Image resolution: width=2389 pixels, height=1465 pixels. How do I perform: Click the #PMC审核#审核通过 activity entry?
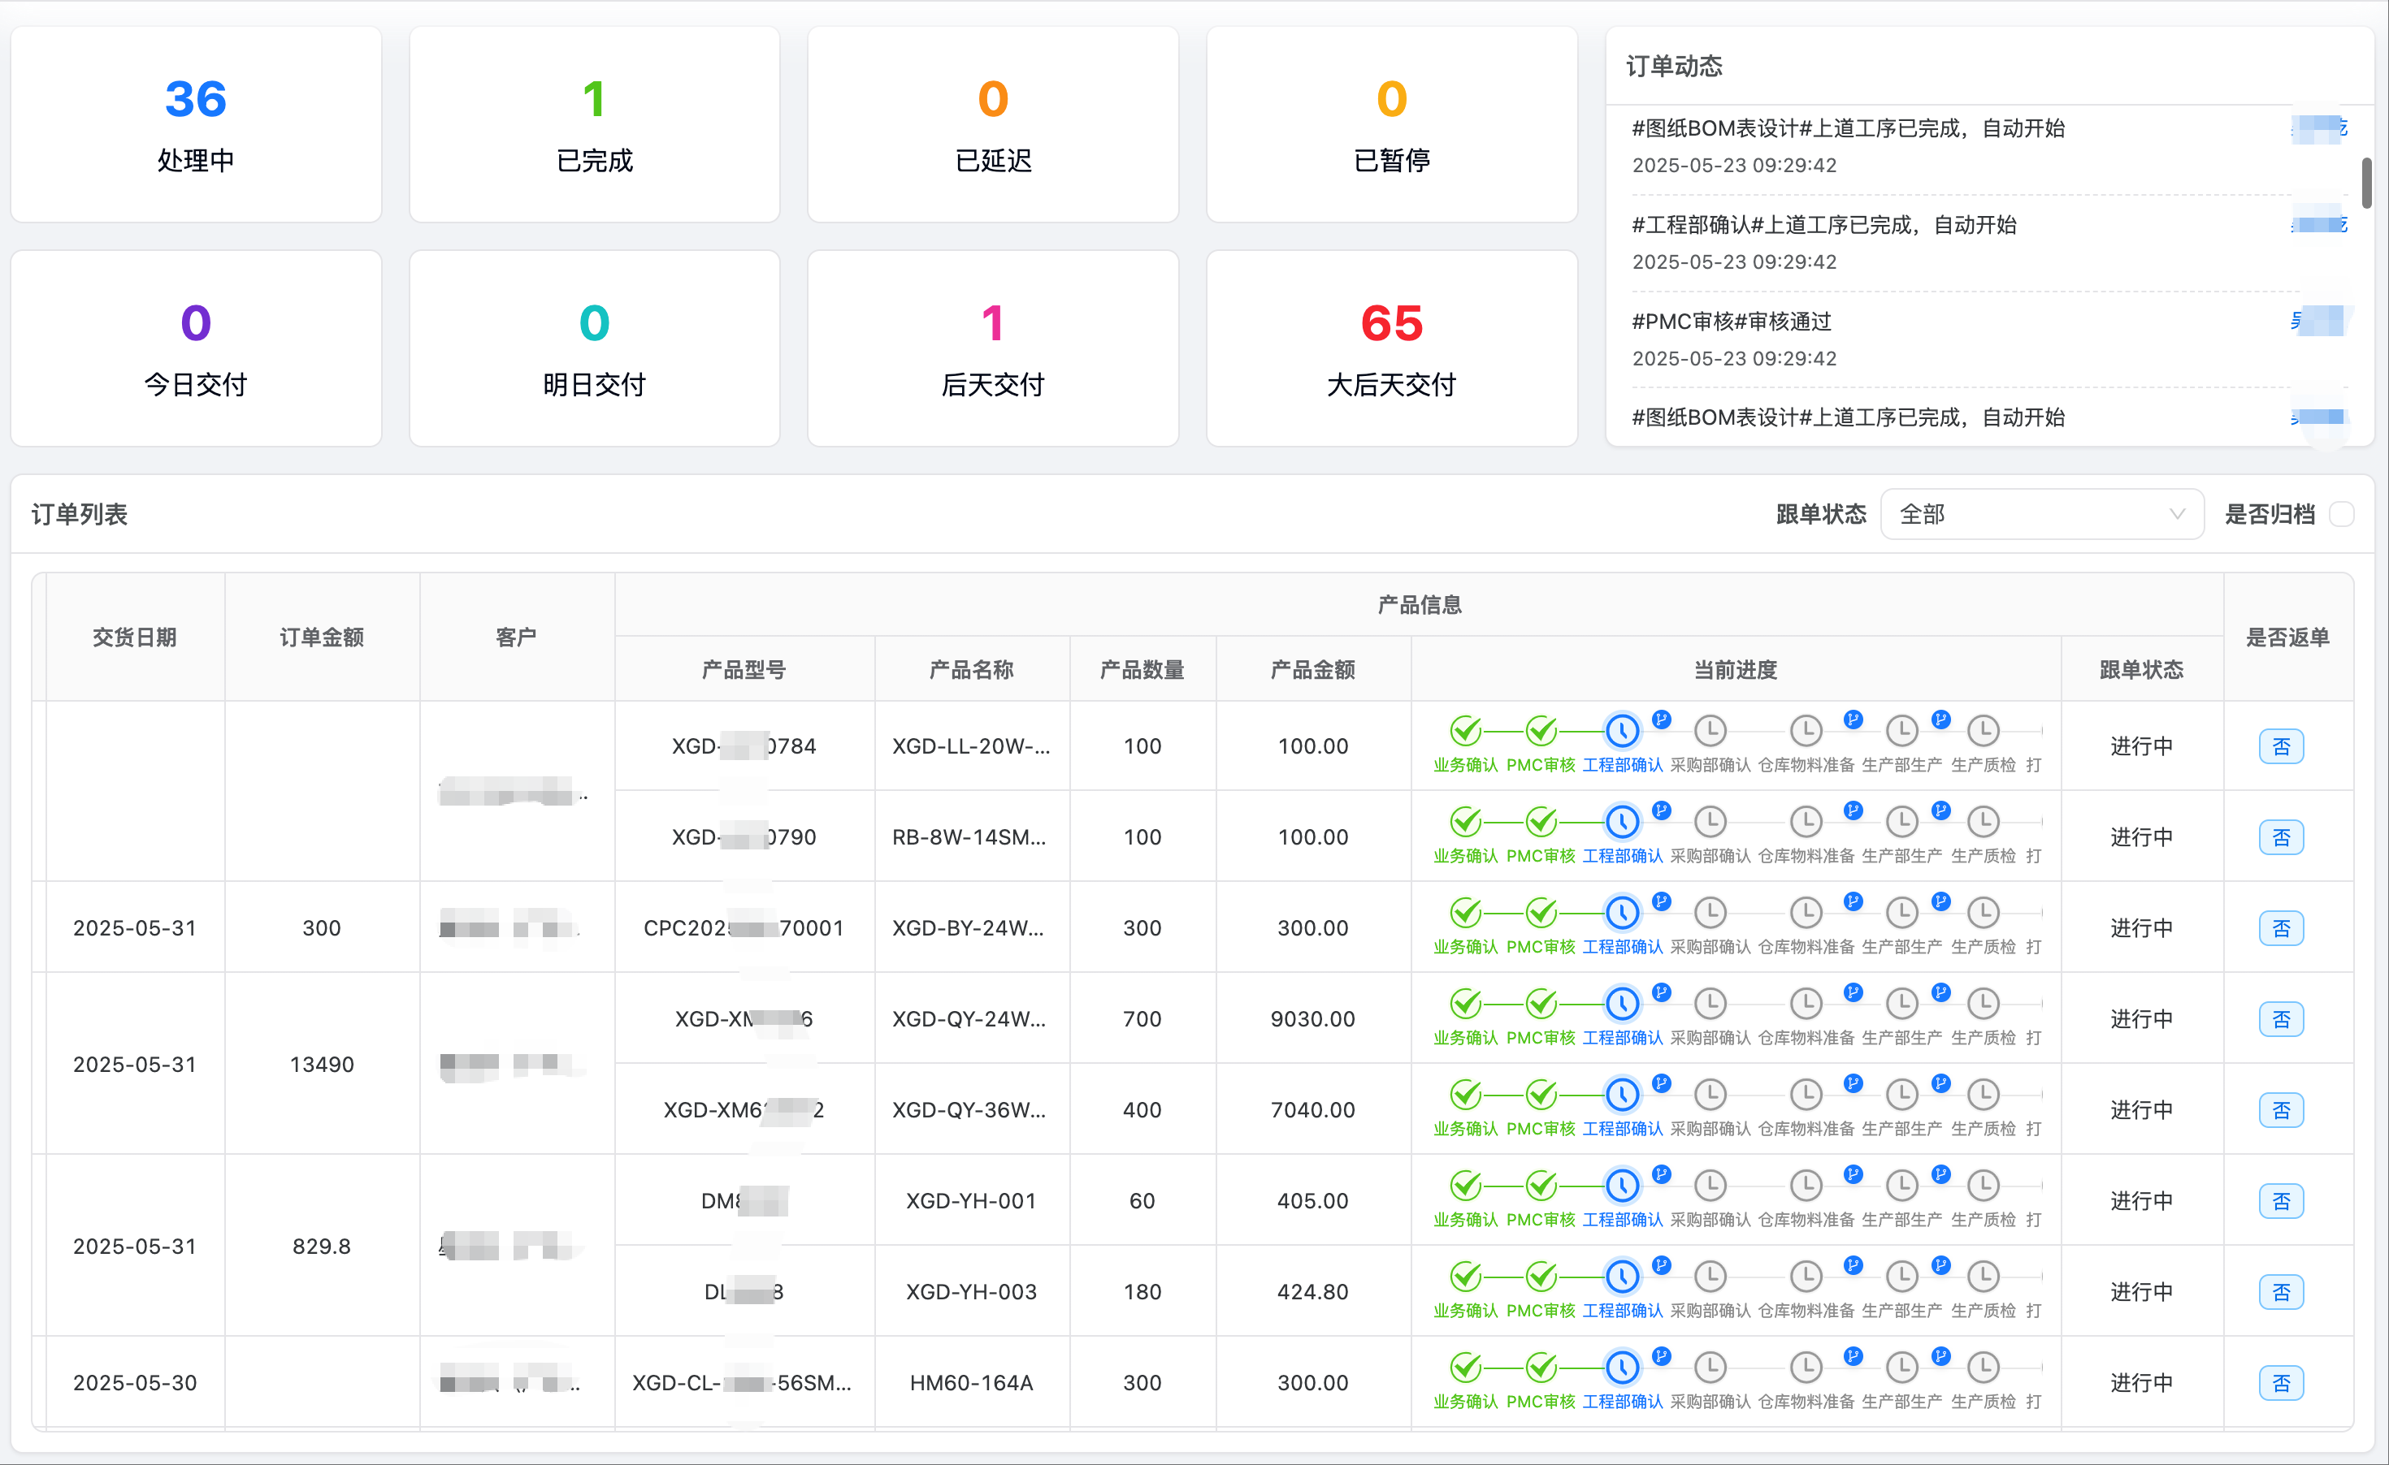[x=1988, y=340]
